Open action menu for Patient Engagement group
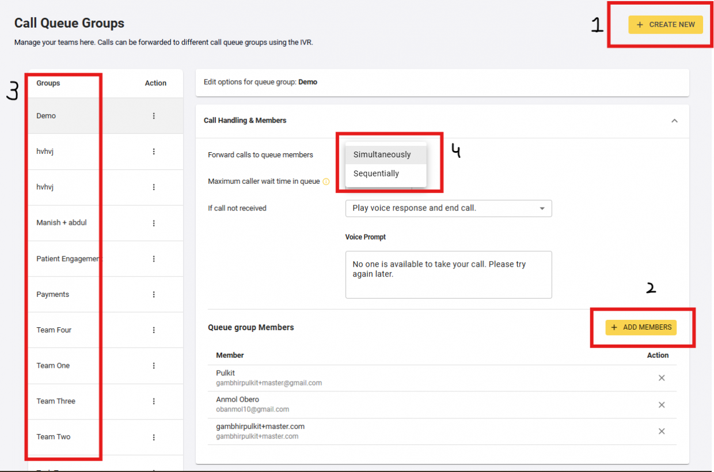 tap(154, 259)
